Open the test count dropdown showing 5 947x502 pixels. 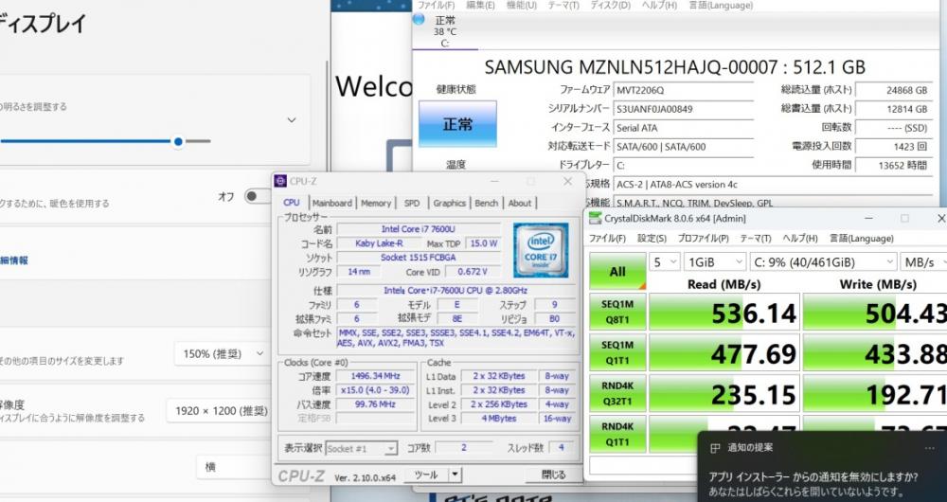pos(664,262)
